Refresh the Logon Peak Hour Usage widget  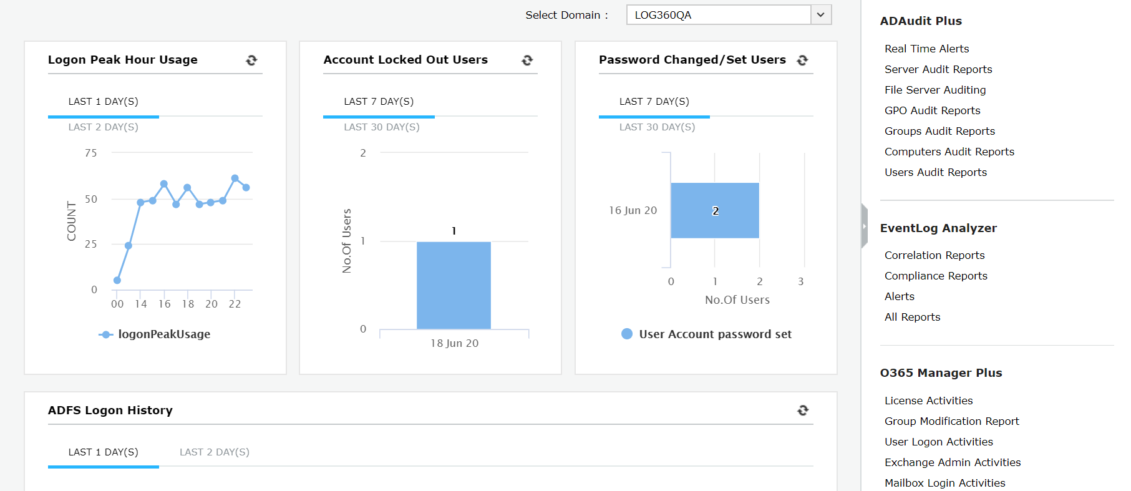251,61
